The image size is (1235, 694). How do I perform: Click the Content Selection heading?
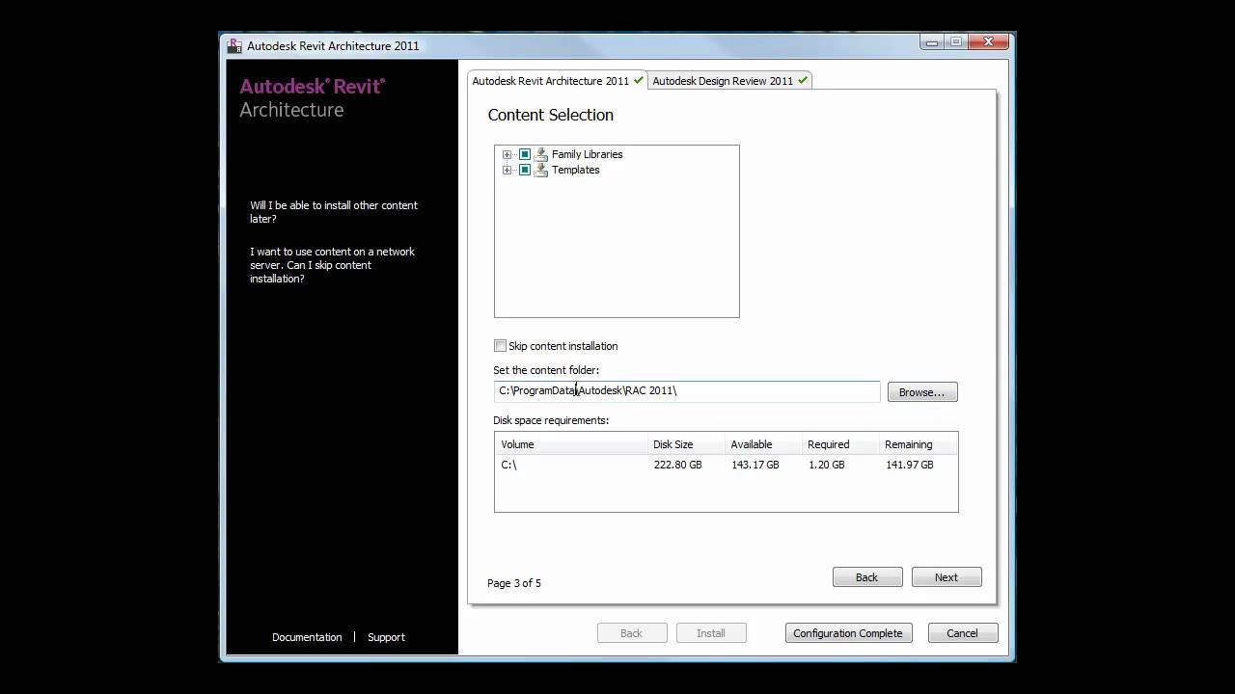[551, 115]
